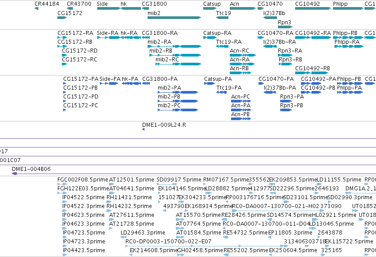Click the Catsup-PA protein glyph
Viewport: 376px width, 257px height.
click(x=209, y=83)
